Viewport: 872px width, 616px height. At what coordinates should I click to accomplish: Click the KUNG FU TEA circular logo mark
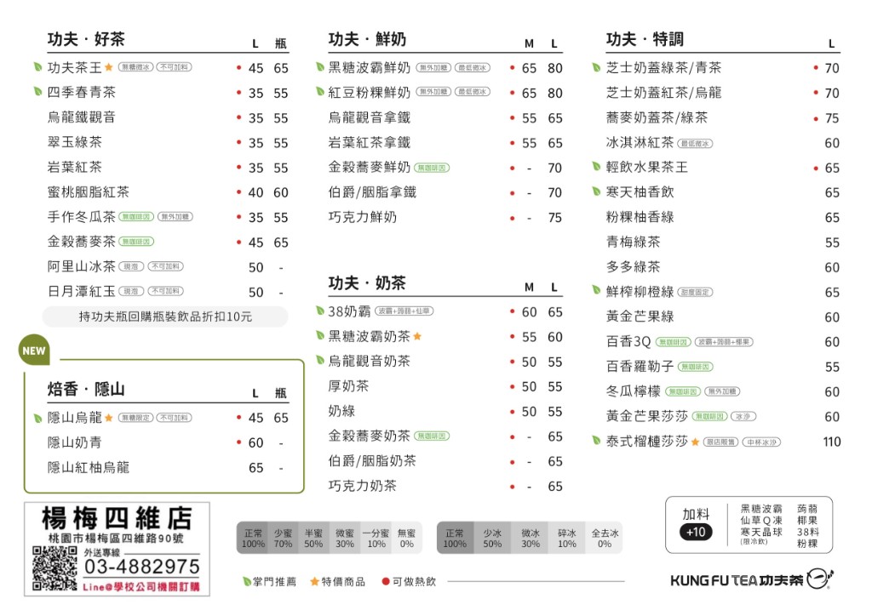pos(816,578)
